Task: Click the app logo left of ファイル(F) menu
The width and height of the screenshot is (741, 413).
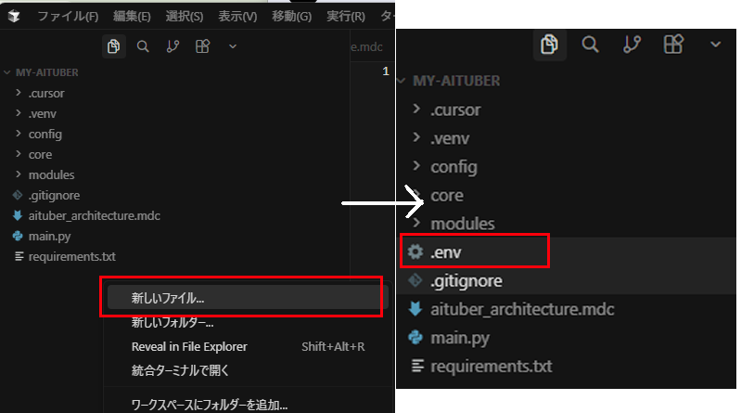Action: [14, 16]
